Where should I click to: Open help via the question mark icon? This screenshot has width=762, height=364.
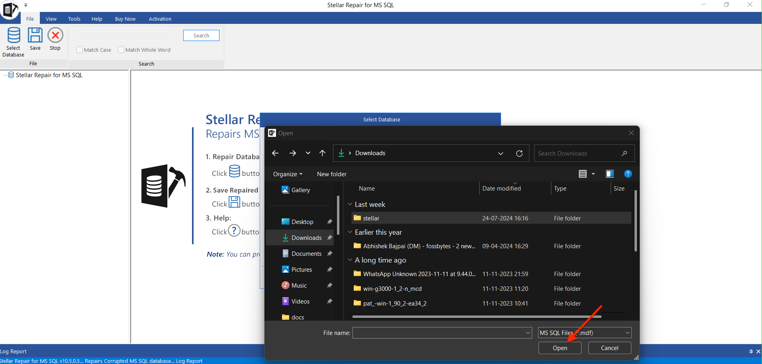coord(628,174)
